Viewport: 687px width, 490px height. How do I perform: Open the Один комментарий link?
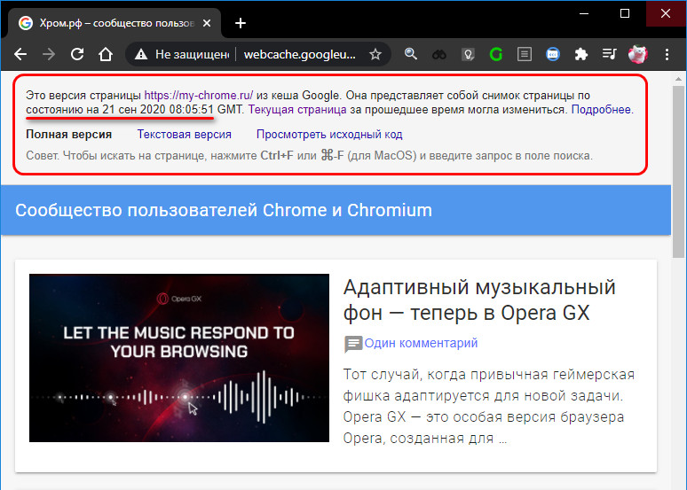point(421,343)
